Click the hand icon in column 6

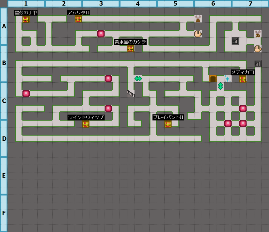pyautogui.click(x=198, y=34)
